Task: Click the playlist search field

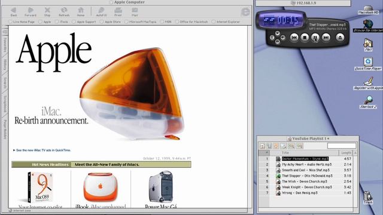Action: click(x=342, y=146)
